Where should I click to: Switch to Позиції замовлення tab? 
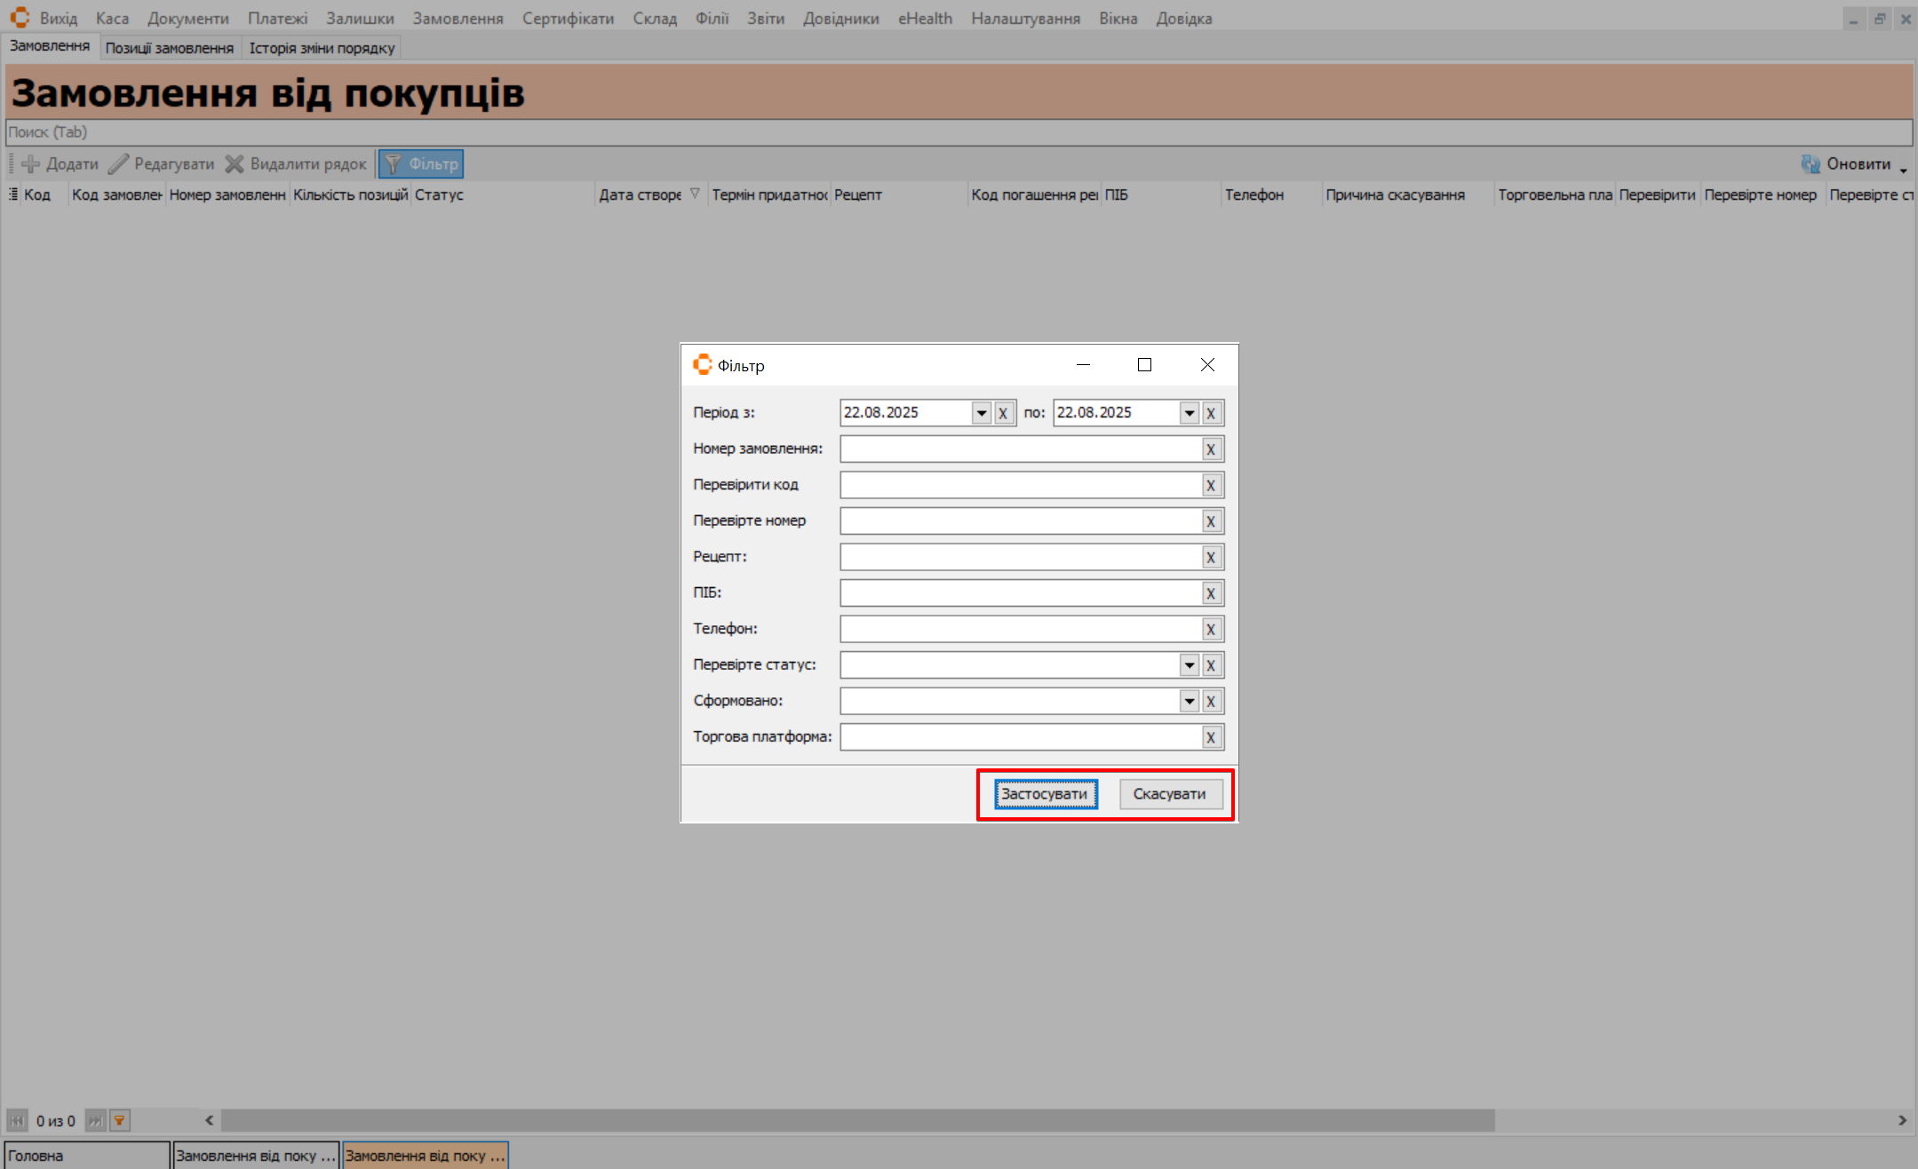point(169,48)
